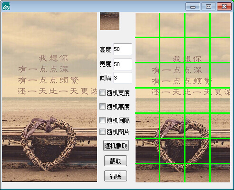Focus the 宽度 input field
Screen dimensions: 234x190
click(x=123, y=64)
